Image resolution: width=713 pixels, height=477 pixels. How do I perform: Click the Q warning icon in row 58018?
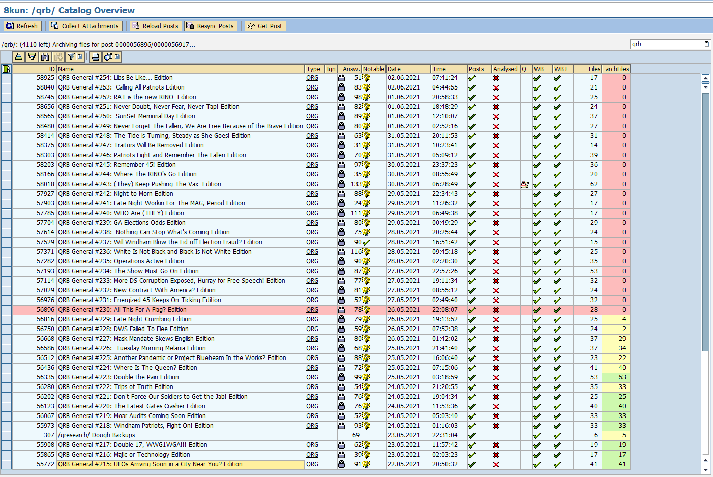525,184
